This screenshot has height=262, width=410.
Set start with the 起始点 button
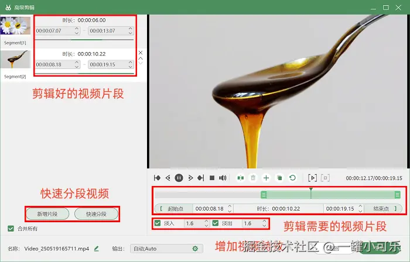[174, 209]
